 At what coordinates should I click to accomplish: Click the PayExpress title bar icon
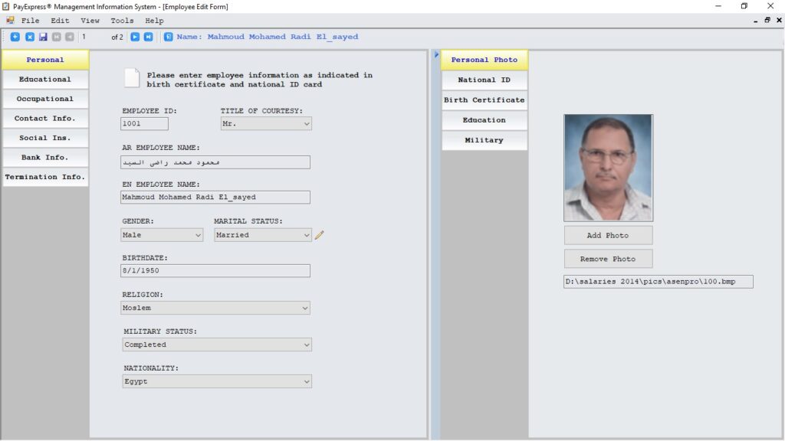[x=6, y=6]
